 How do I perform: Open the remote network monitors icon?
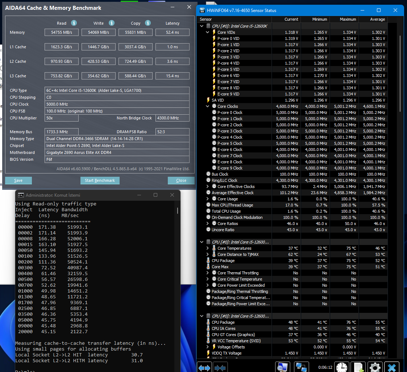[x=302, y=367]
